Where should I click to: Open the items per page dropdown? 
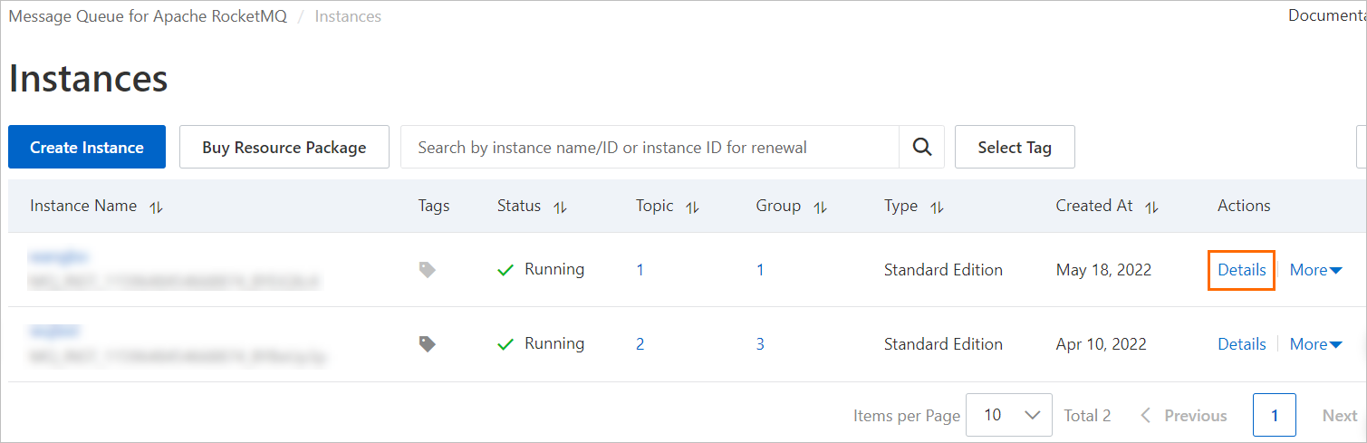point(1009,415)
